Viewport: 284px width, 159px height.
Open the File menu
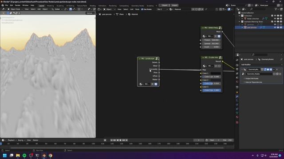pos(7,5)
